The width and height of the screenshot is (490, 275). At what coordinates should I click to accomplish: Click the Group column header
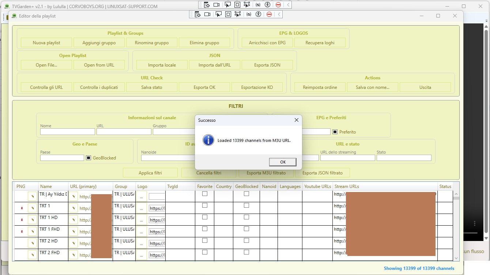click(x=124, y=187)
